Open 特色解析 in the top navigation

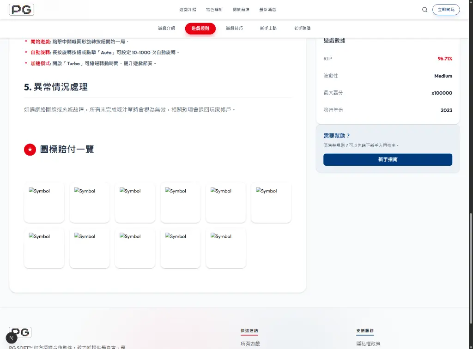tap(214, 10)
